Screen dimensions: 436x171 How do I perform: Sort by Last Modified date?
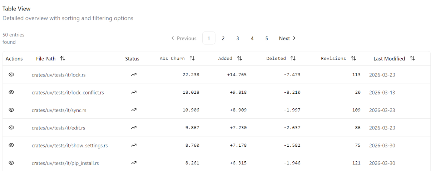click(412, 59)
